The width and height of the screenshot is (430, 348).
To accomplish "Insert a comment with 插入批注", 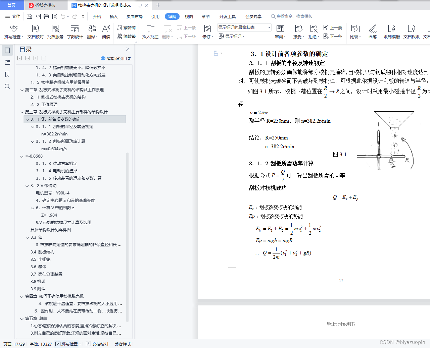I will pyautogui.click(x=150, y=32).
